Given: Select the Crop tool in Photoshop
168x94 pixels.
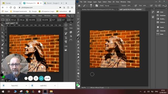Looking at the screenshot, I should click(78, 26).
